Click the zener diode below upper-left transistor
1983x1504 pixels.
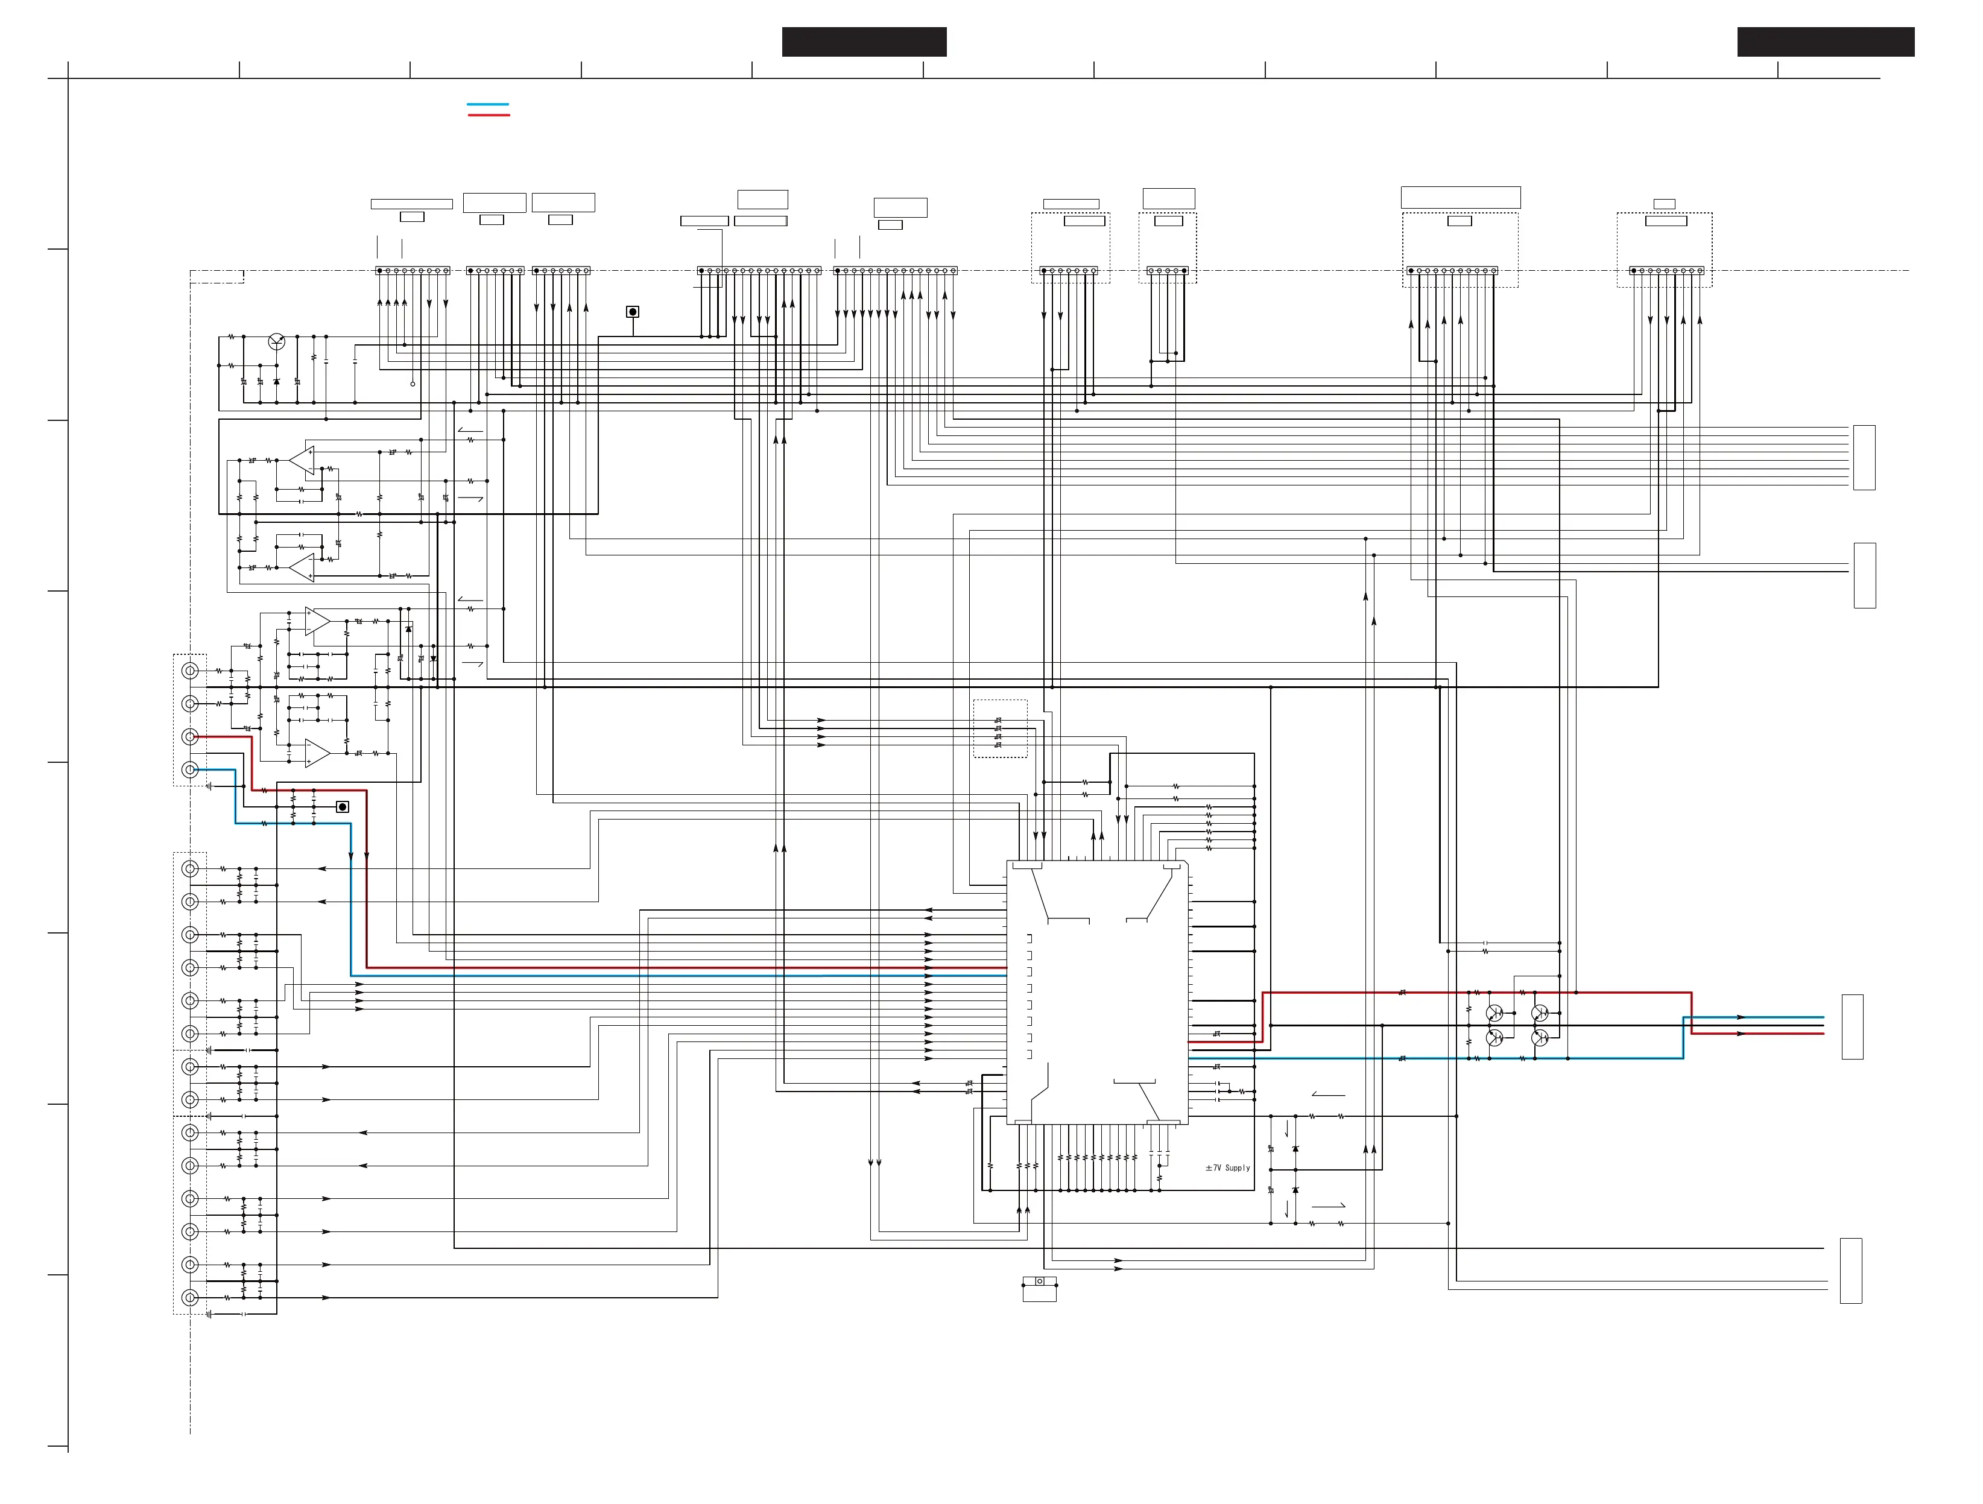click(x=276, y=382)
